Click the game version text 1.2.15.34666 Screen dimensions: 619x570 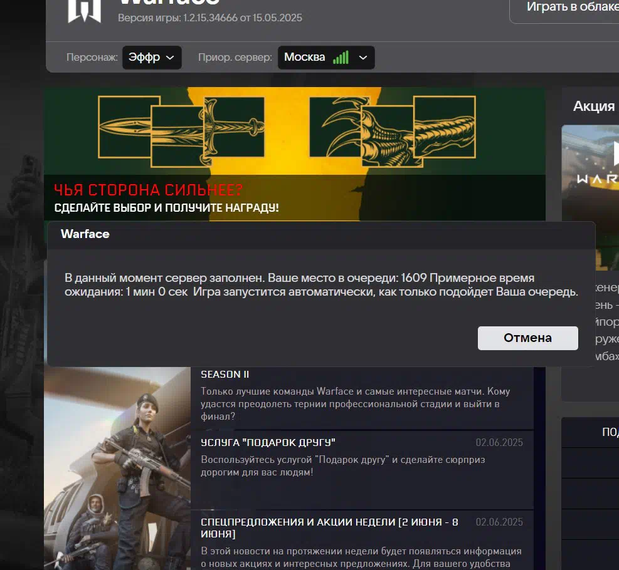[x=210, y=18]
